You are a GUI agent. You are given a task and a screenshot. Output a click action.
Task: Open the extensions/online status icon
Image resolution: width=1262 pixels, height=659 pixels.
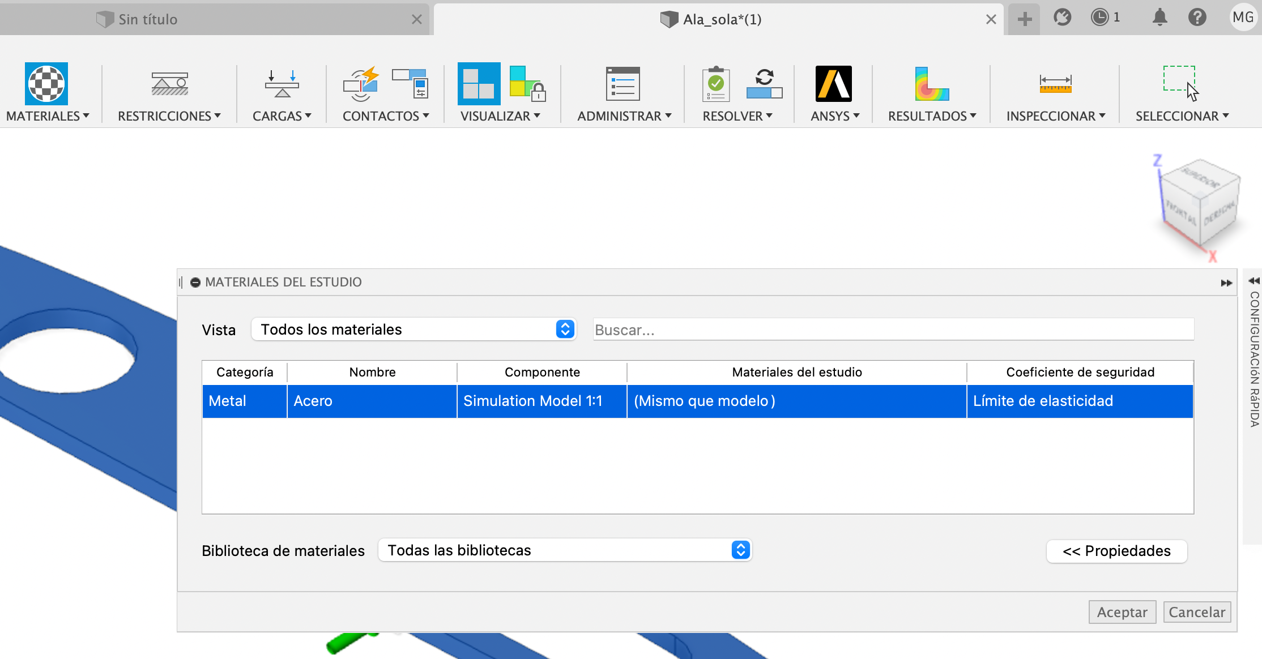tap(1063, 18)
